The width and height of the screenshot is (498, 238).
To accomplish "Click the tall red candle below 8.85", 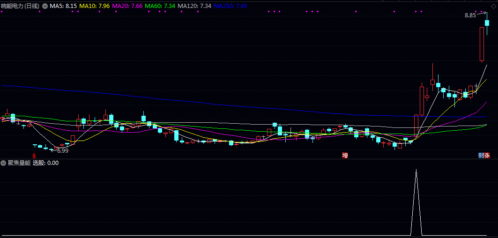I will tap(482, 45).
